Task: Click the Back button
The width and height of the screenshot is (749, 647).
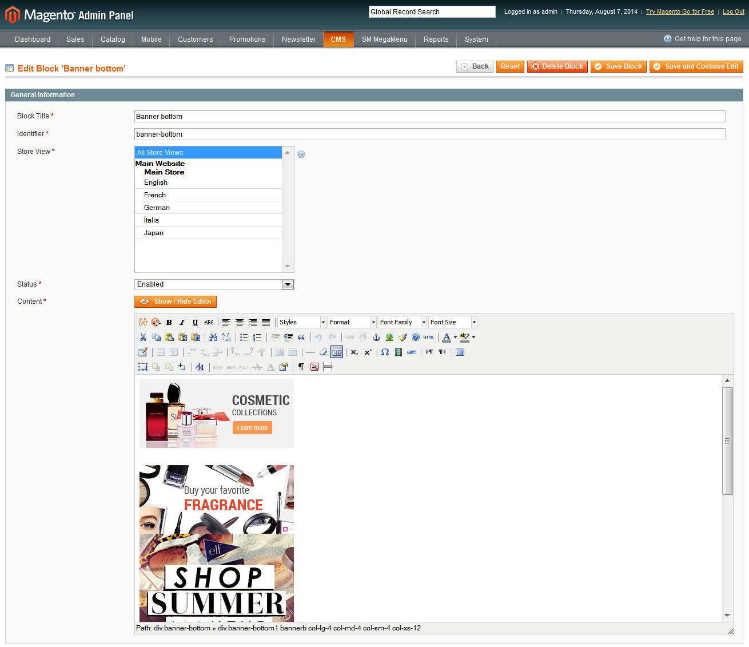Action: (x=475, y=66)
